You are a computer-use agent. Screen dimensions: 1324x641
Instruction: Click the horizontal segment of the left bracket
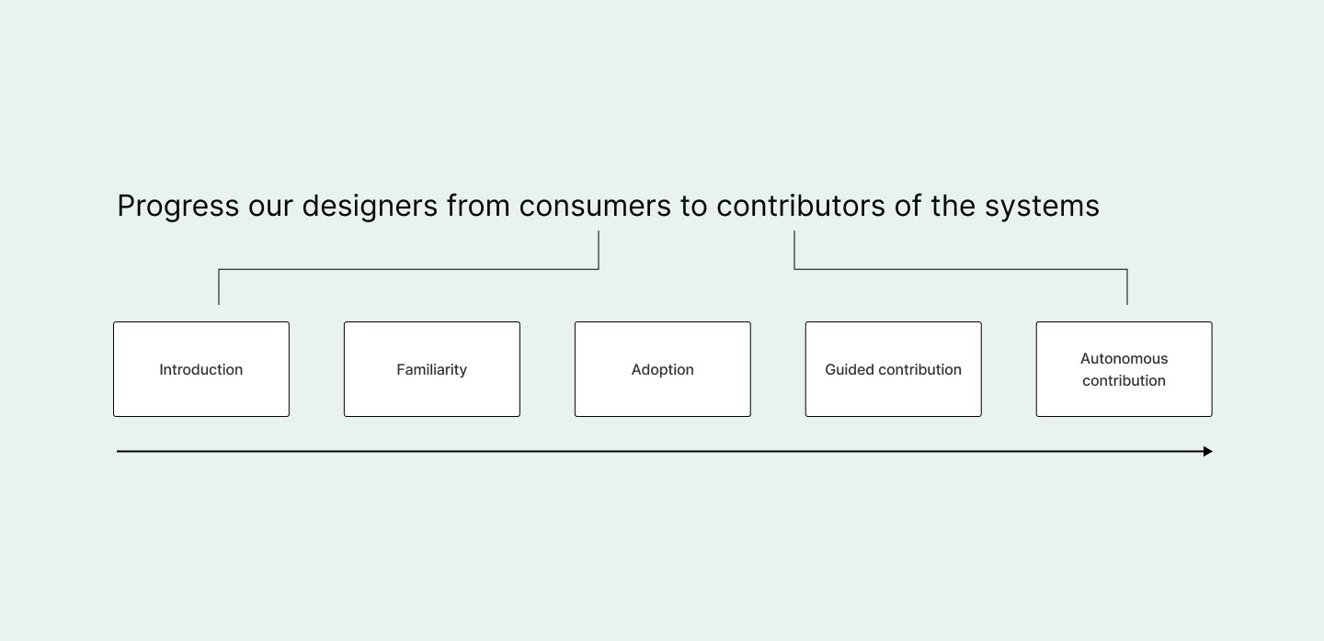[408, 269]
